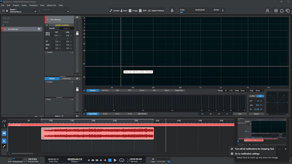The image size is (292, 164).
Task: Select the paint pencil tool
Action: tap(4, 146)
